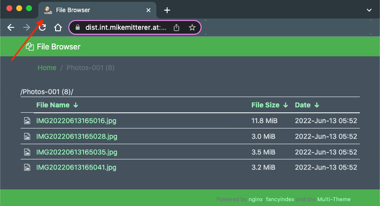
Task: Click the lock icon for site info
Action: coord(78,28)
